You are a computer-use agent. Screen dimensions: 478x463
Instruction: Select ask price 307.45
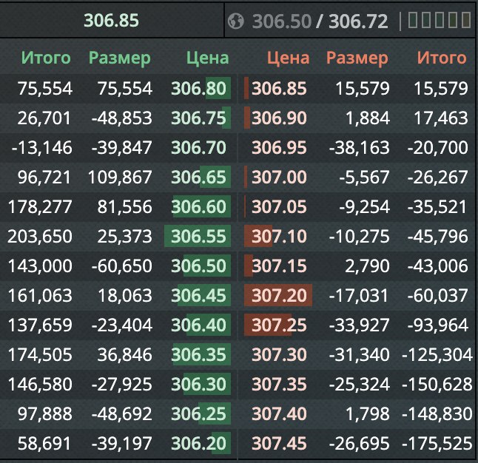pyautogui.click(x=279, y=443)
